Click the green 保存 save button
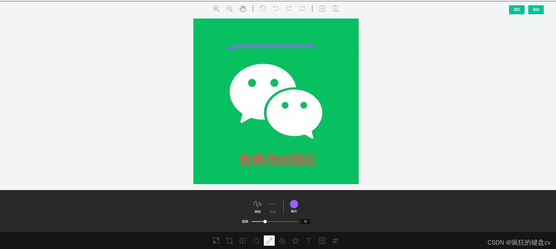Image resolution: width=556 pixels, height=249 pixels. coord(536,10)
